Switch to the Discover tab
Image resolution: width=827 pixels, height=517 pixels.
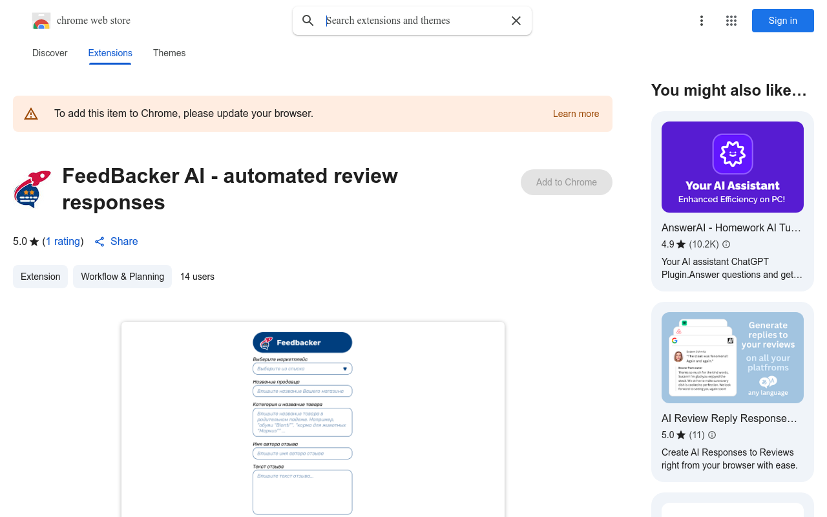(50, 53)
